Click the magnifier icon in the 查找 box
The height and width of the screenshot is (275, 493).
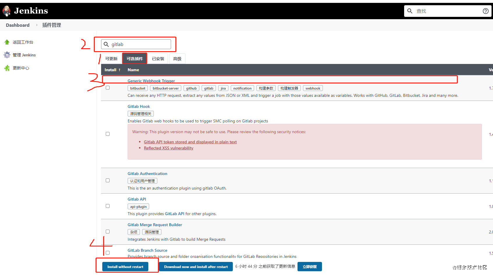coord(410,11)
